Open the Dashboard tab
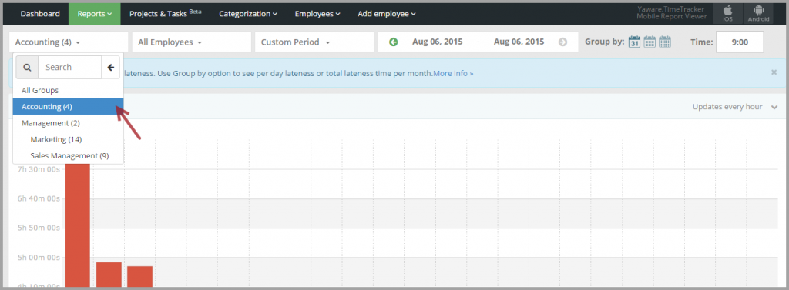This screenshot has height=290, width=789. tap(40, 14)
